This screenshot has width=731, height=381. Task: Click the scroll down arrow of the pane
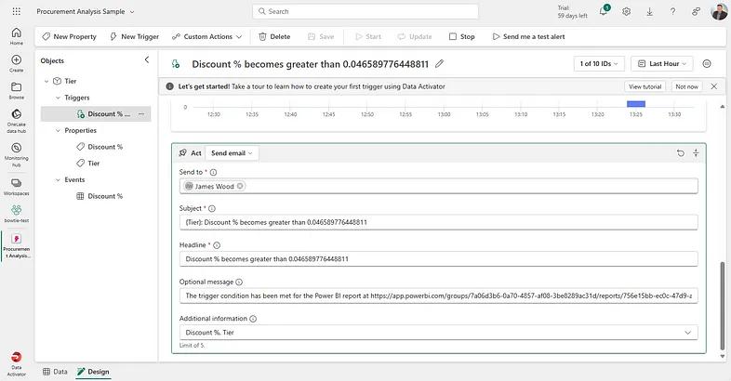(723, 356)
